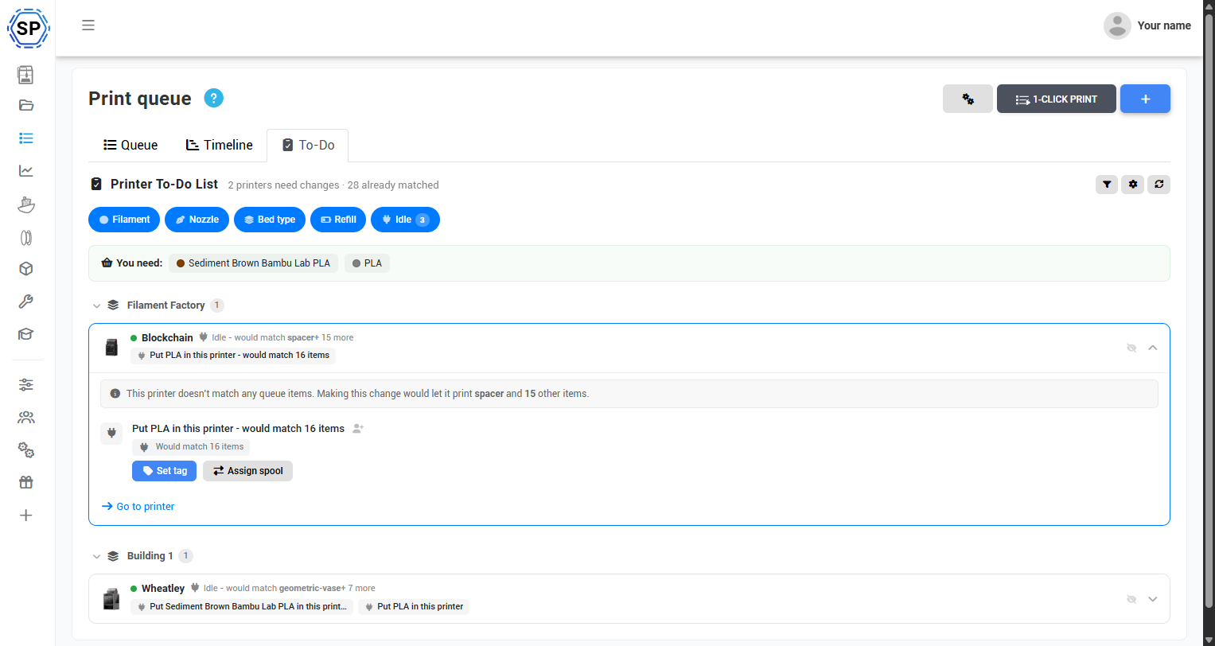1215x646 pixels.
Task: Click the Set tag button
Action: click(164, 471)
